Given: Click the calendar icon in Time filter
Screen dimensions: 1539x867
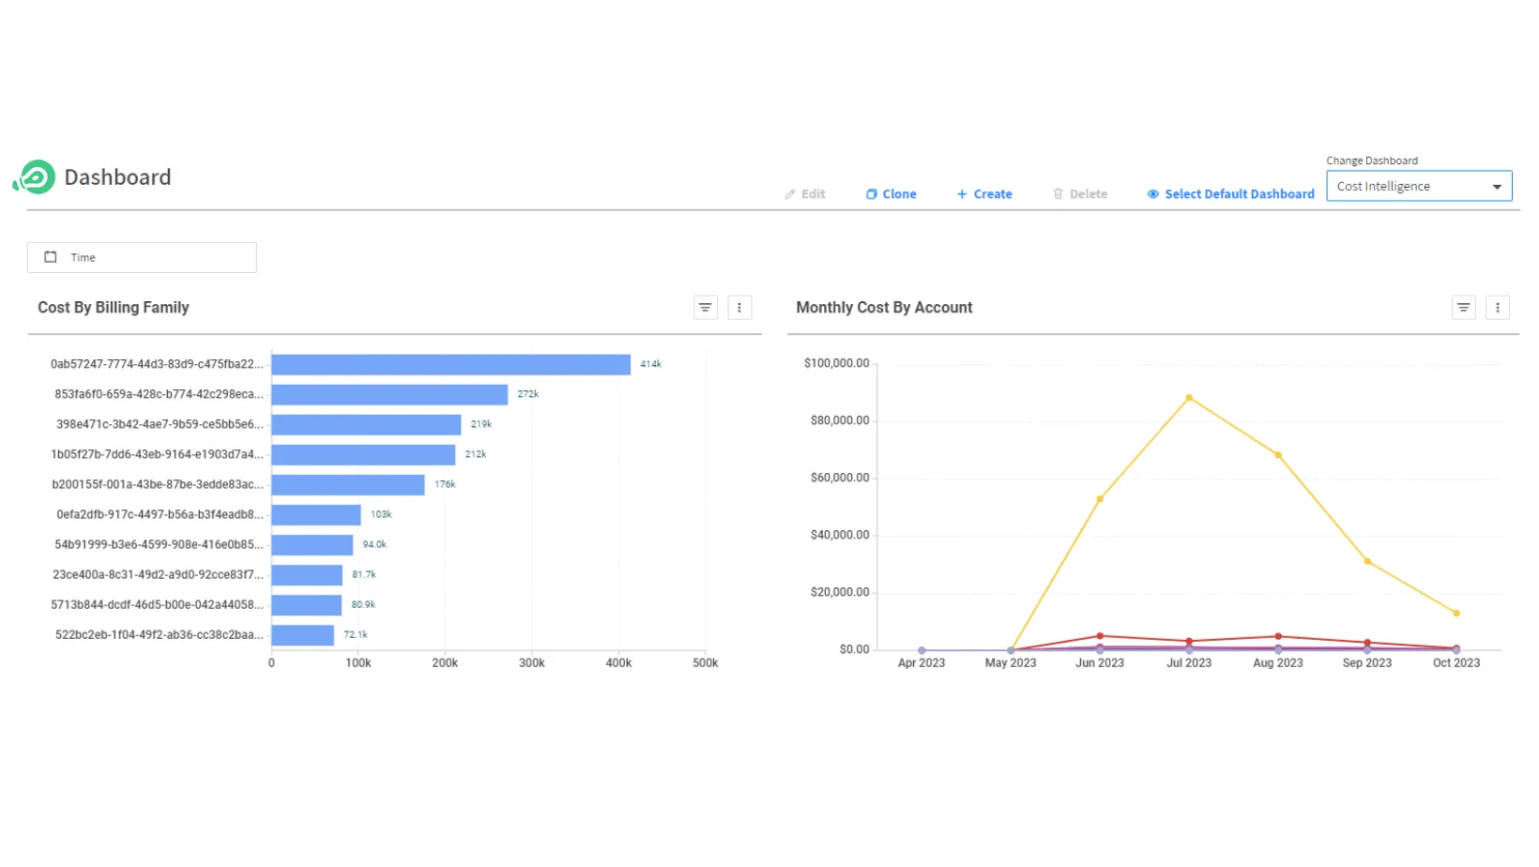Looking at the screenshot, I should [x=51, y=257].
